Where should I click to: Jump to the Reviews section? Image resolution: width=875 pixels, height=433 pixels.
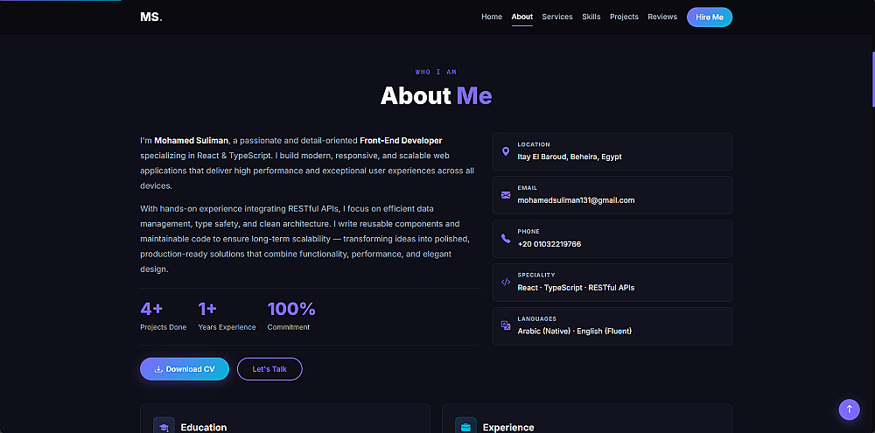pyautogui.click(x=662, y=17)
